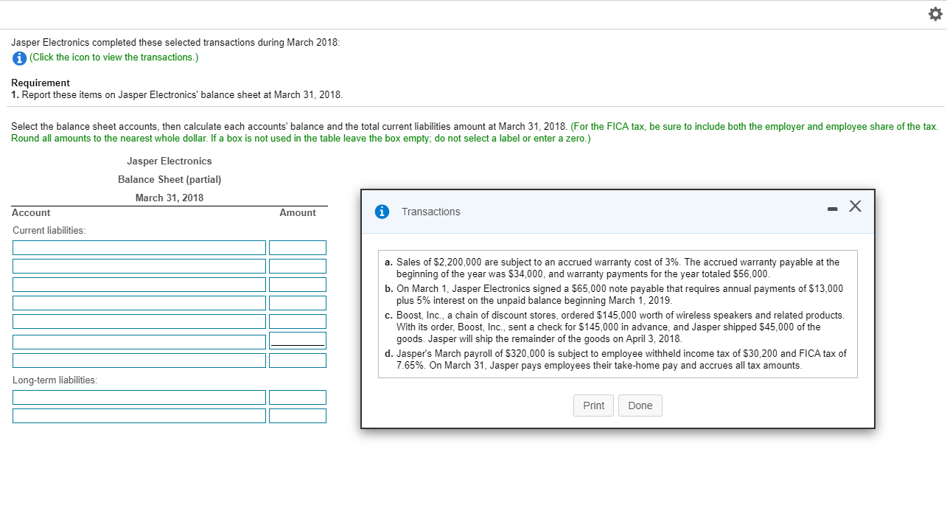Click the 'March 31, 2018' date heading
Image resolution: width=947 pixels, height=522 pixels.
[x=170, y=198]
